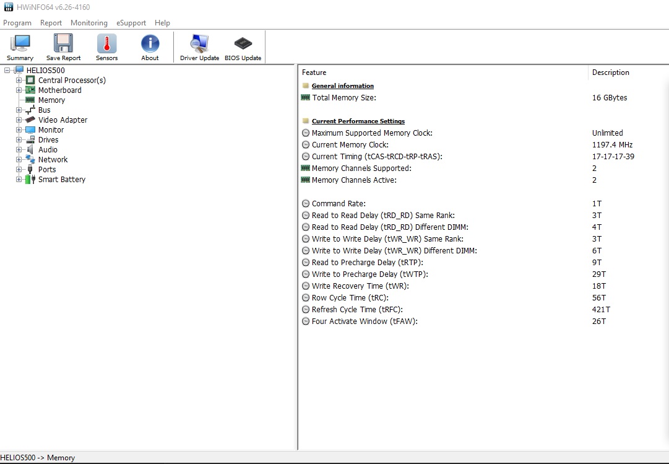Click the Total Memory Size RAM icon
Viewport: 669px width, 464px height.
pos(306,97)
